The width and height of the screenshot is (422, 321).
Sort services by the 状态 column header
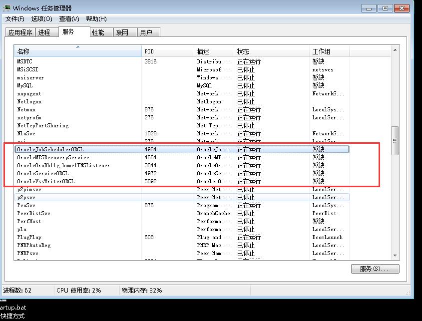tap(272, 51)
